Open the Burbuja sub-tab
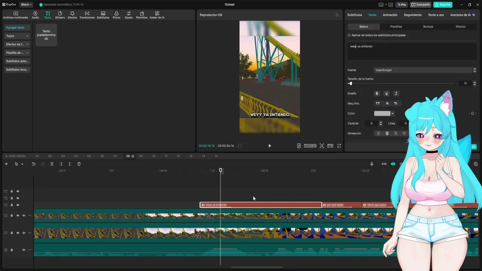Image resolution: width=482 pixels, height=271 pixels. click(x=428, y=27)
